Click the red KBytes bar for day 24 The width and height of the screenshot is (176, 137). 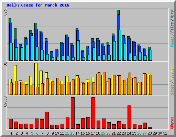[129, 117]
